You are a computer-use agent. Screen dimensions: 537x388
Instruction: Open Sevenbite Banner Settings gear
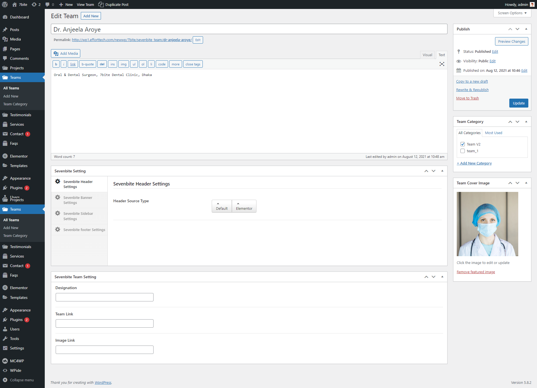coord(58,197)
